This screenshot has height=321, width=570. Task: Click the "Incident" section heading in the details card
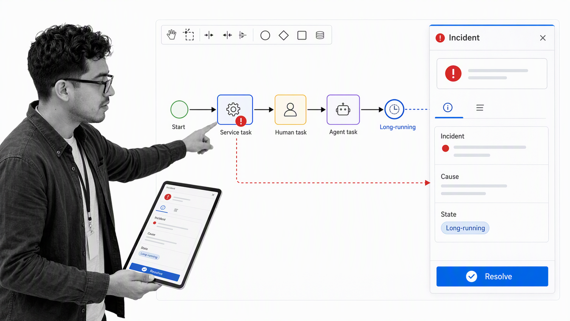click(452, 136)
